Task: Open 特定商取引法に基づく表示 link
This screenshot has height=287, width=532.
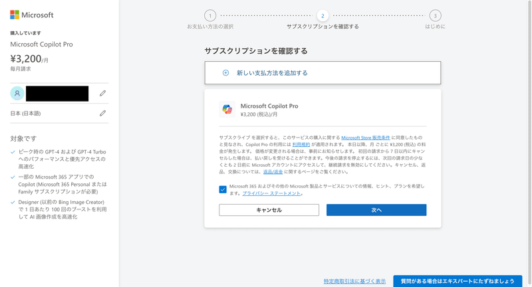Action: click(x=354, y=281)
